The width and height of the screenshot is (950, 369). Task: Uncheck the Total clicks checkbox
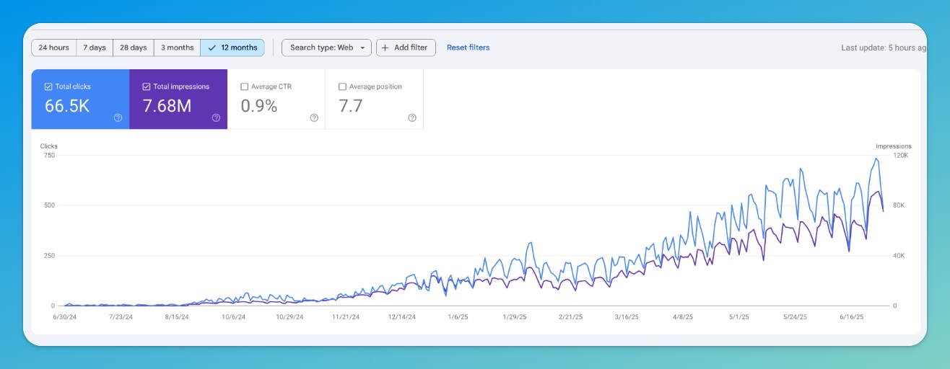pos(48,86)
